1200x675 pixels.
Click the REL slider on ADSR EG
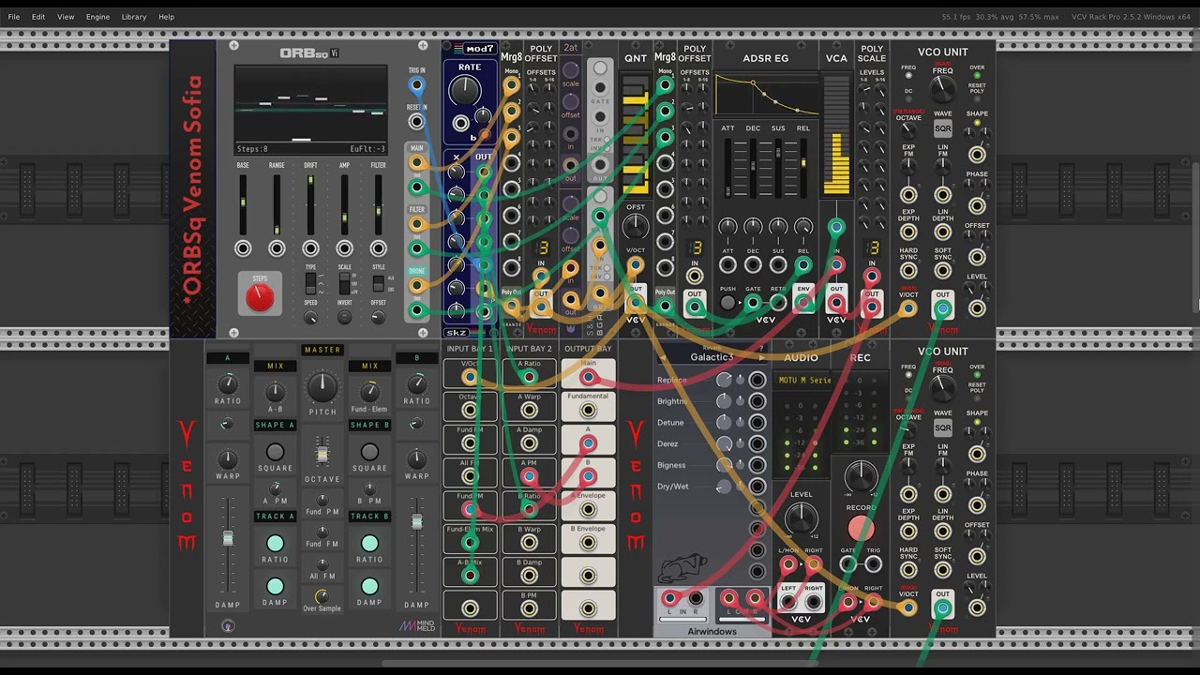(803, 169)
